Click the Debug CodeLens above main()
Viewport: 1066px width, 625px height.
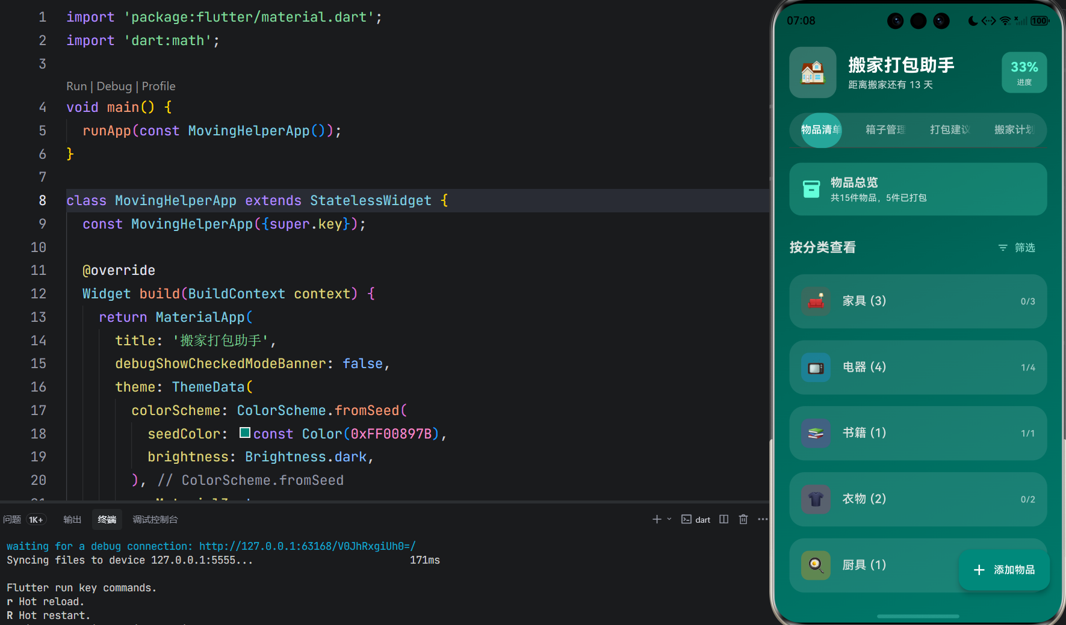(114, 86)
